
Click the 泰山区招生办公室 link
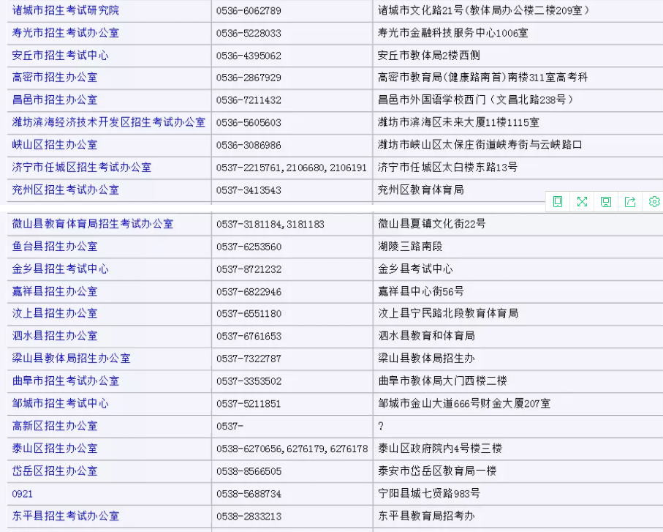tap(55, 449)
